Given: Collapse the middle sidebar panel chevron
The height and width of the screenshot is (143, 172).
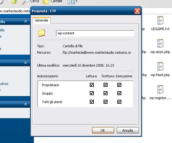Looking at the screenshot, I should (x=25, y=63).
